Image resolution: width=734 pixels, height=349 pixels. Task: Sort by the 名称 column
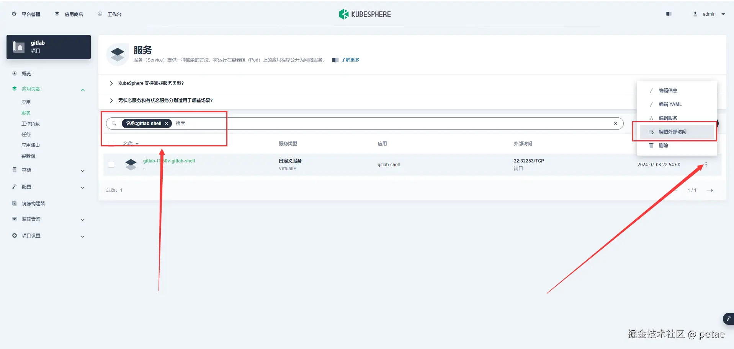pos(131,144)
